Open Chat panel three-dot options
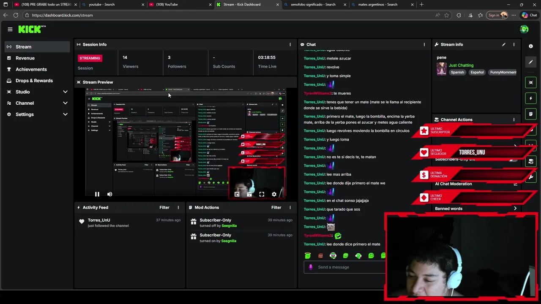Viewport: 541px width, 304px height. point(424,44)
